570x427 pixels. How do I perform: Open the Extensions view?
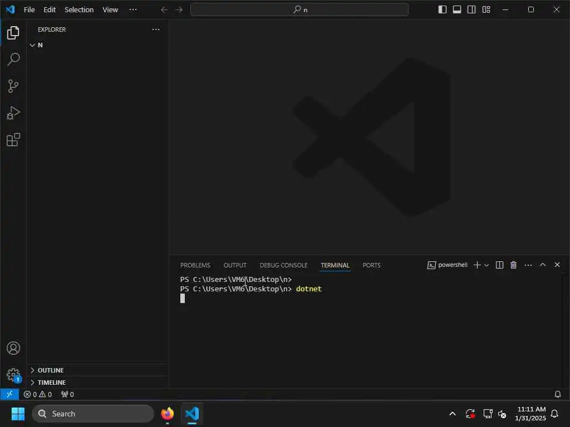(13, 140)
